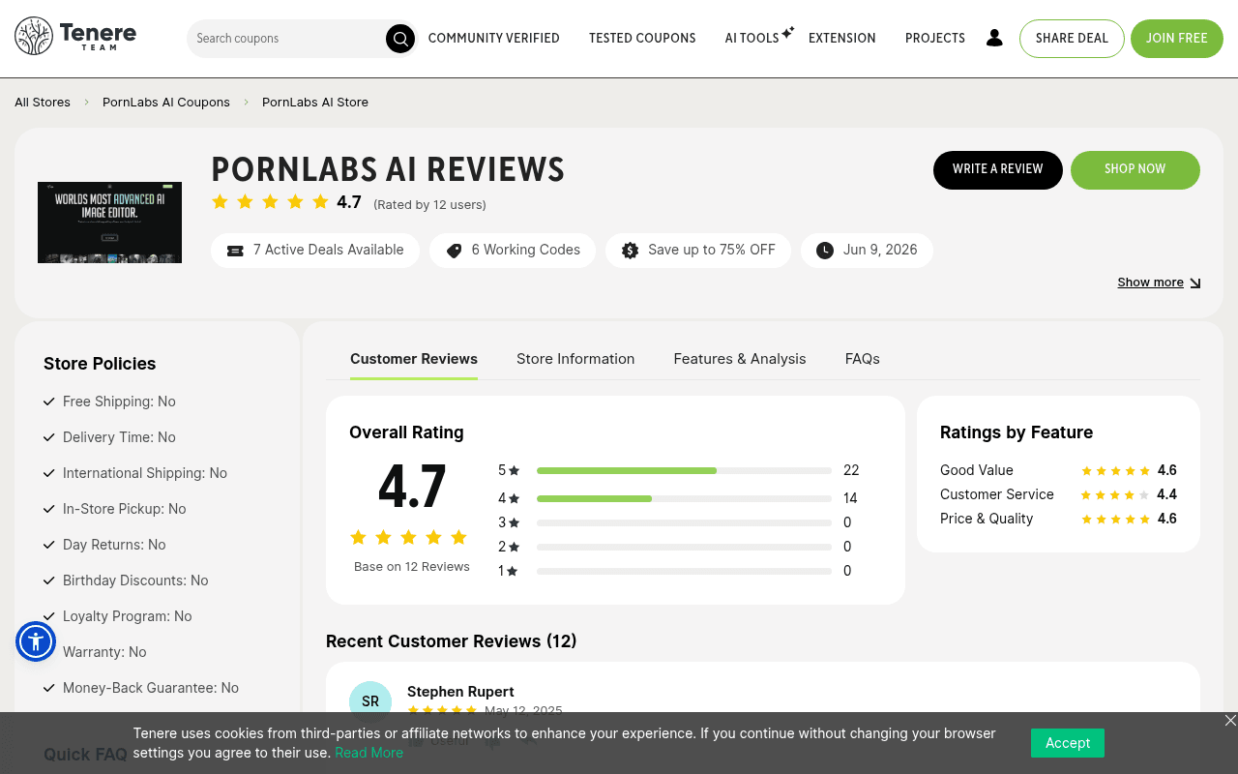The height and width of the screenshot is (774, 1238).
Task: Click the search magnifier button
Action: [x=400, y=39]
